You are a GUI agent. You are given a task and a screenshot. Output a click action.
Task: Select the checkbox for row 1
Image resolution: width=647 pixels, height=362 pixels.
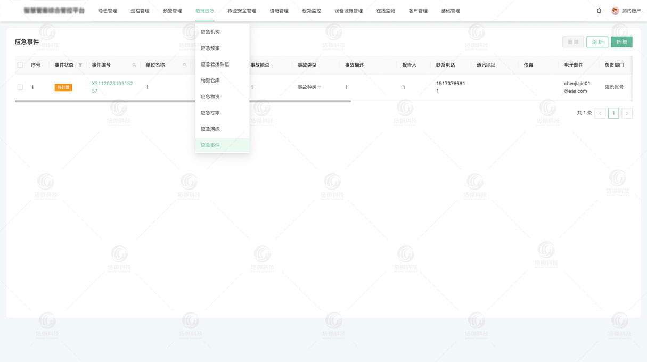[20, 87]
